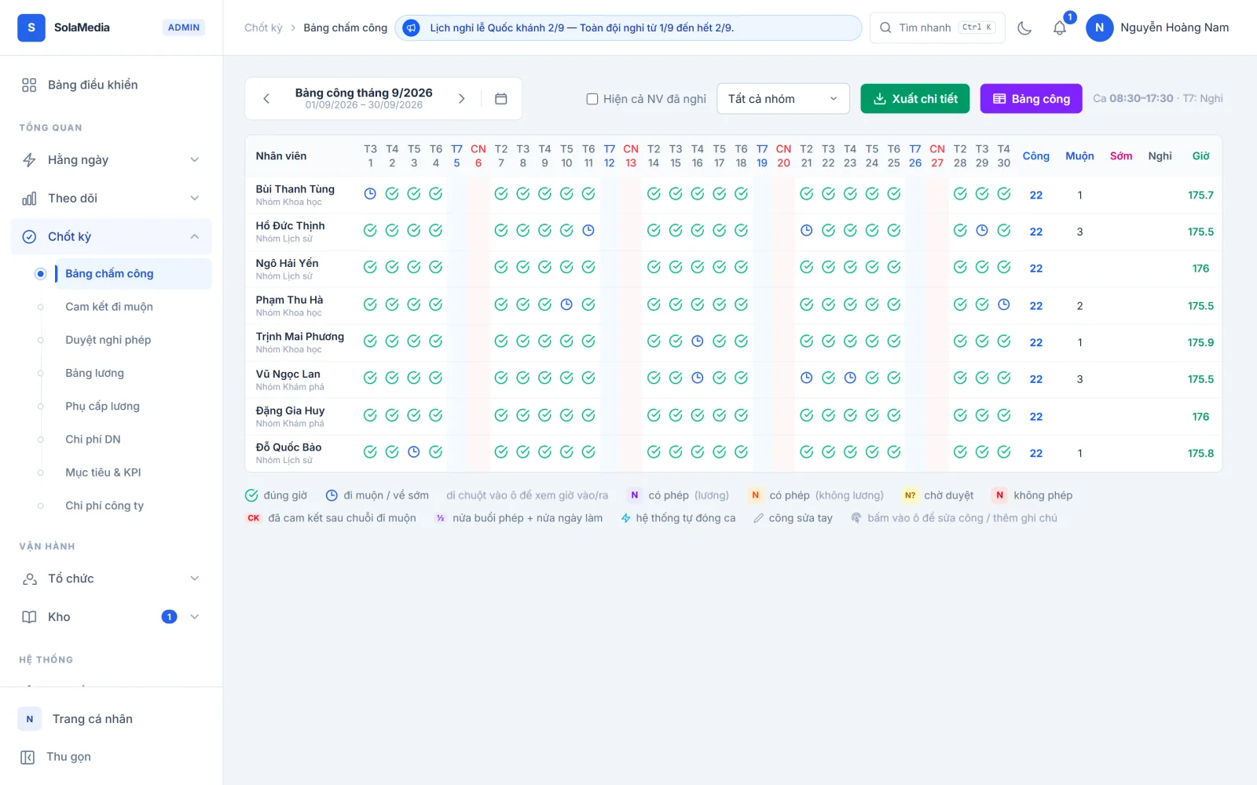This screenshot has height=785, width=1257.
Task: Open the calendar date picker icon
Action: (x=501, y=99)
